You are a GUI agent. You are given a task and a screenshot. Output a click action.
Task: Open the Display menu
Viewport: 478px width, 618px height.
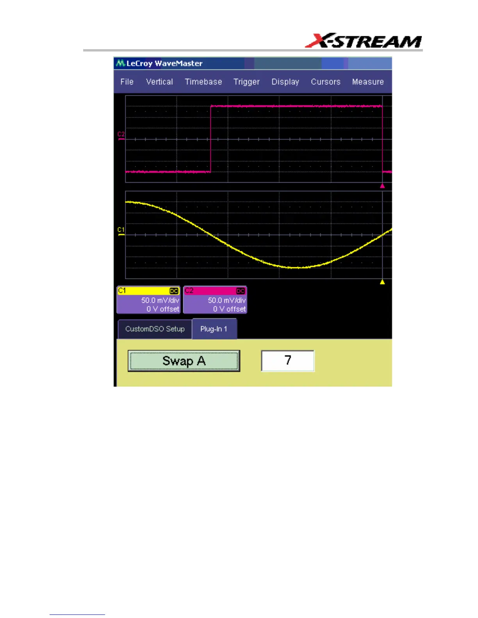[x=285, y=82]
